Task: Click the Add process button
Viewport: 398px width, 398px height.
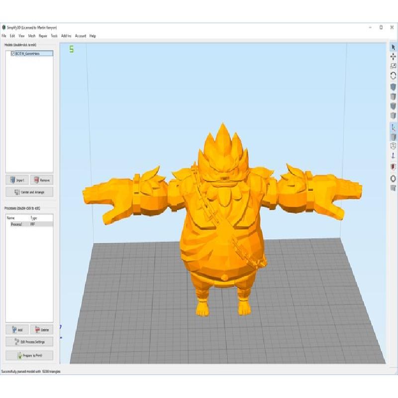Action: pyautogui.click(x=17, y=330)
